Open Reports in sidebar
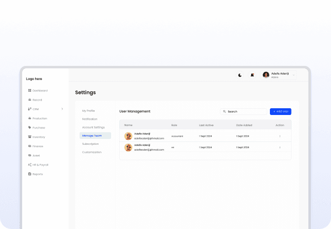331x229 pixels. (38, 174)
